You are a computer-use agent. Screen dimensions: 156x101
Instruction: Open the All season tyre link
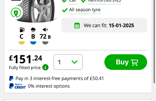click(x=85, y=10)
